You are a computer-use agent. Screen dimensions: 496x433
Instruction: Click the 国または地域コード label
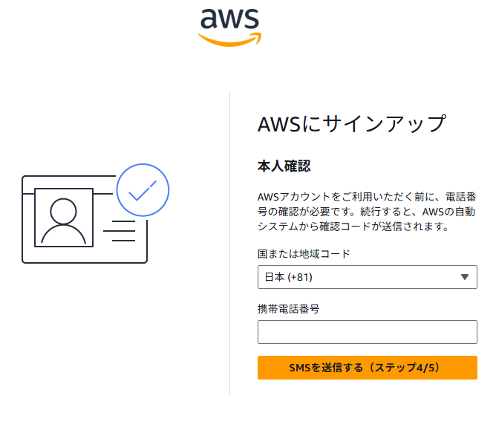coord(304,253)
